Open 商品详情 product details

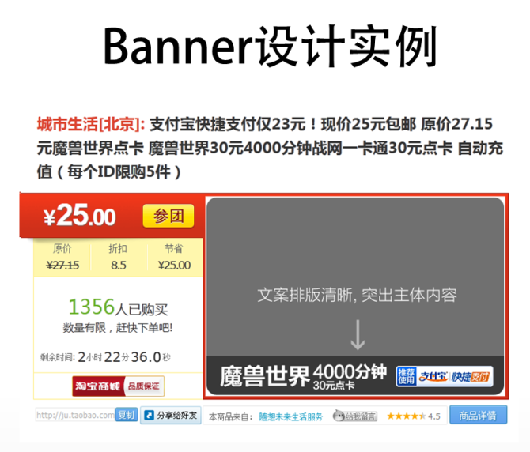pos(478,415)
